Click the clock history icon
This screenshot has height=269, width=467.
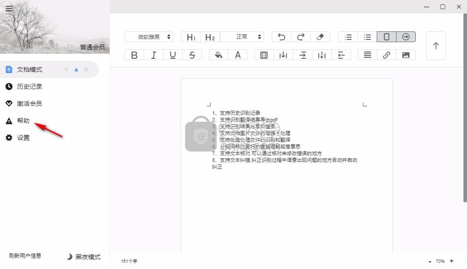(9, 87)
